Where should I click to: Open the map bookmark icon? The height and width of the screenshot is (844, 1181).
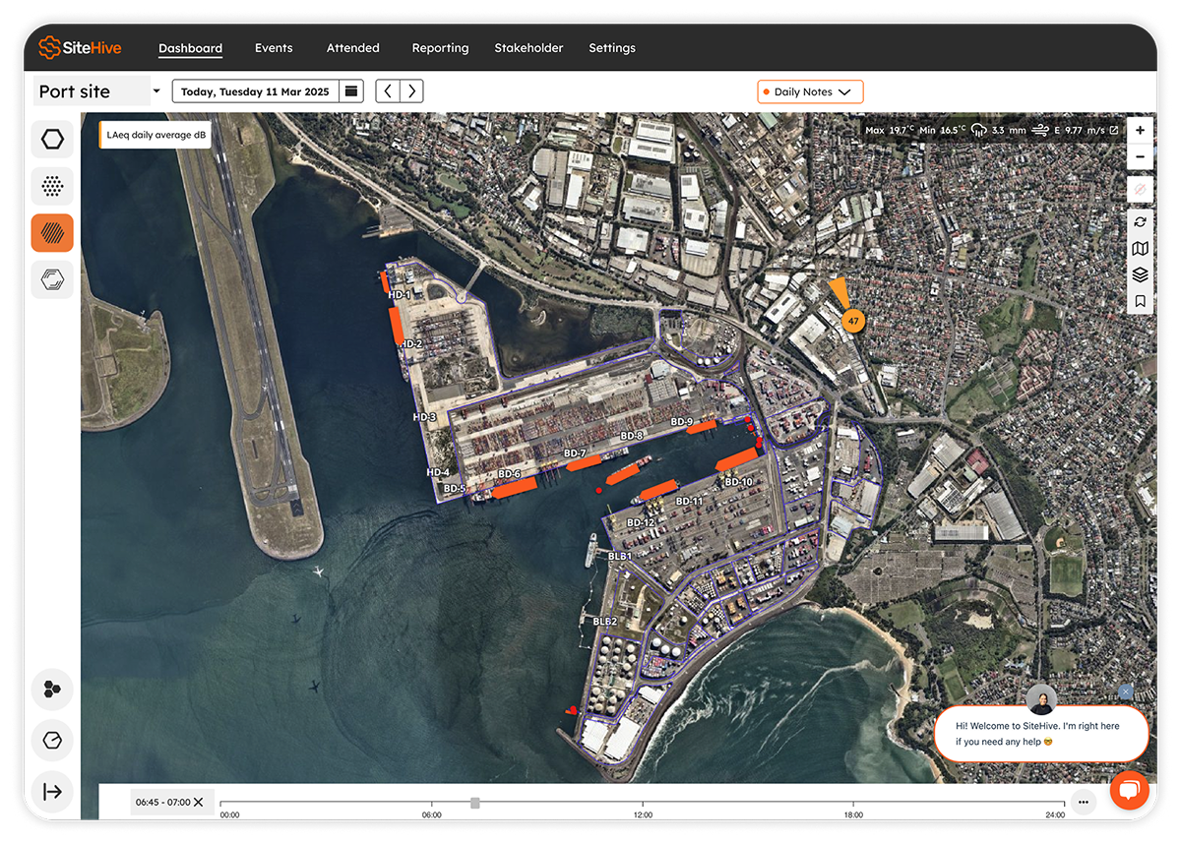pos(1140,301)
